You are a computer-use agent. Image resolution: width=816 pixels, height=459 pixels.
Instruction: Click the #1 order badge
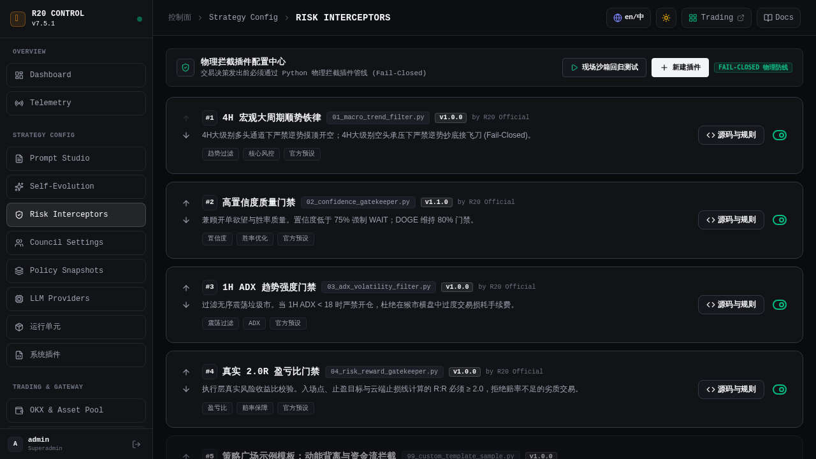point(210,118)
